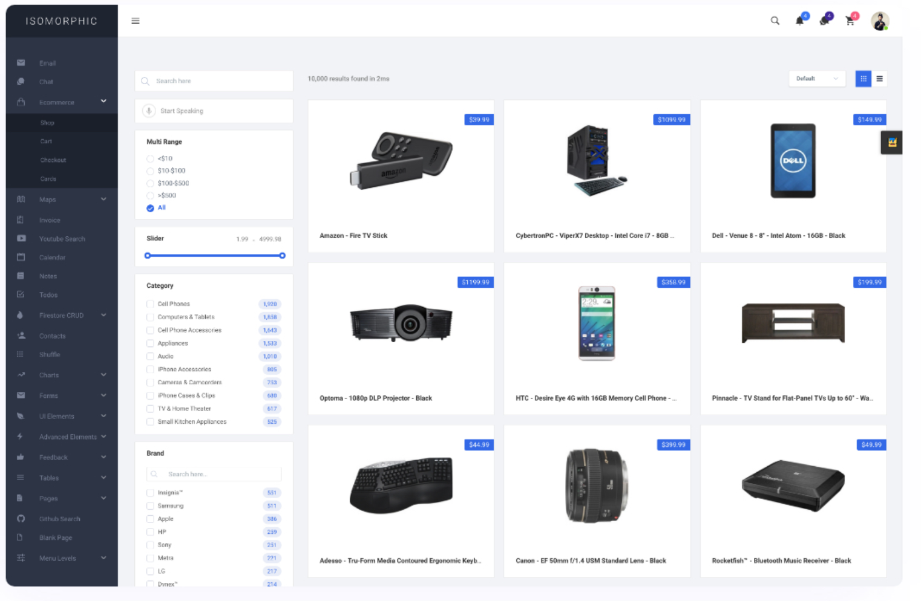The width and height of the screenshot is (921, 601).
Task: Click the microphone Start Speaking icon
Action: pyautogui.click(x=149, y=111)
